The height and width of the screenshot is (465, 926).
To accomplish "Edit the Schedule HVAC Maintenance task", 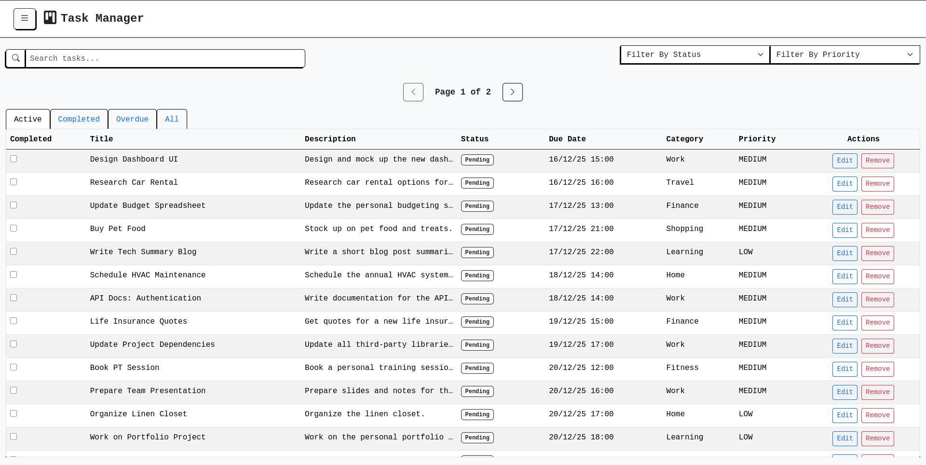I will [x=844, y=276].
